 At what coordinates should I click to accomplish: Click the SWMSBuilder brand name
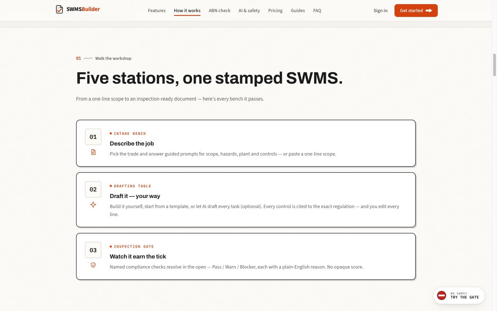83,9
